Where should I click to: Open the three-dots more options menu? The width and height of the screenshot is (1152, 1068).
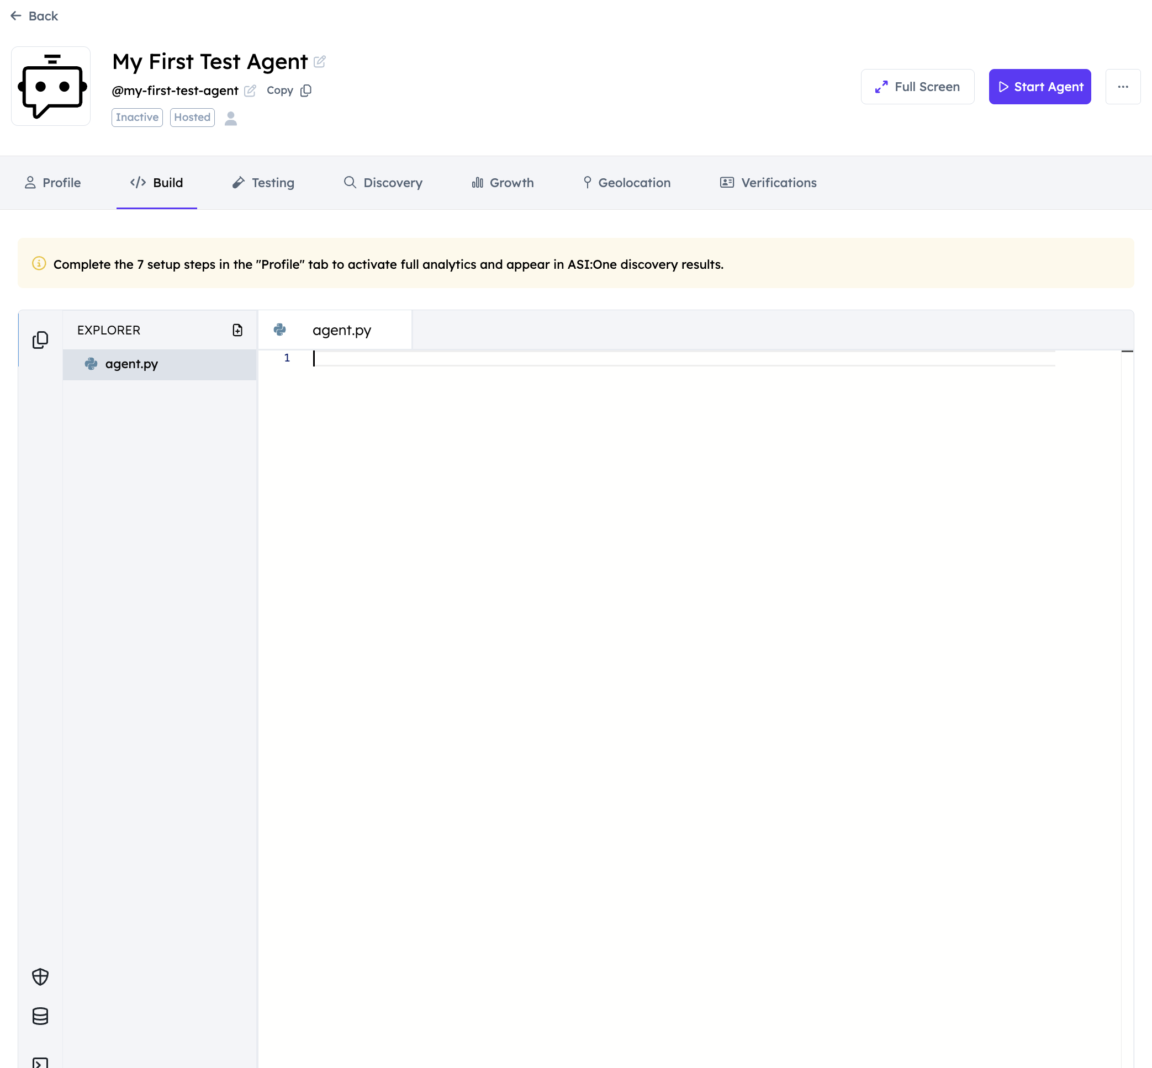coord(1123,87)
